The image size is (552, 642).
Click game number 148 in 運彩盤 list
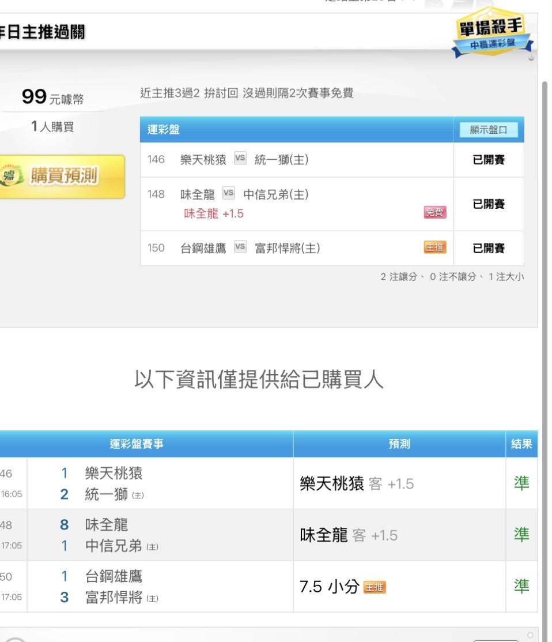[156, 194]
